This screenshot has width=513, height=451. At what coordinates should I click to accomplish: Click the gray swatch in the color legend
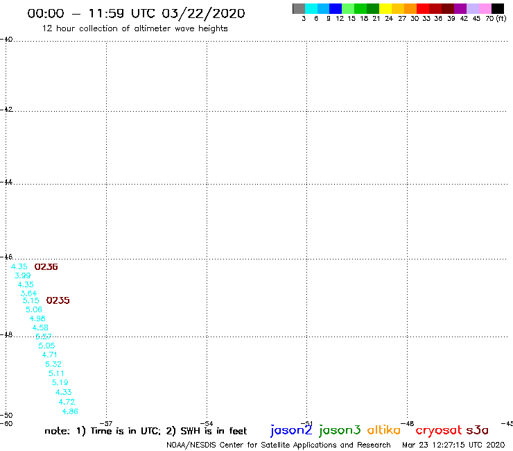coord(299,8)
